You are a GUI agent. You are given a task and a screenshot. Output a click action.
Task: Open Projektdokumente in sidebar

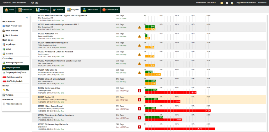12,104
